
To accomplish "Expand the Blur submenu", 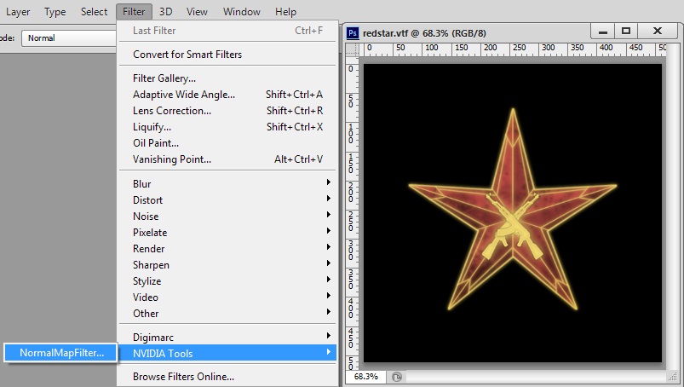I will pos(227,183).
